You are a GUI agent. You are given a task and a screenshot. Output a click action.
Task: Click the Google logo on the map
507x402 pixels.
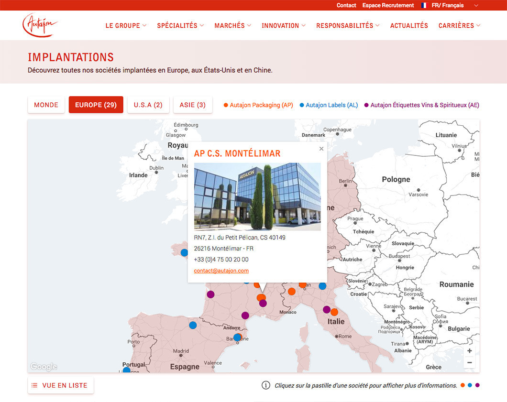[44, 367]
